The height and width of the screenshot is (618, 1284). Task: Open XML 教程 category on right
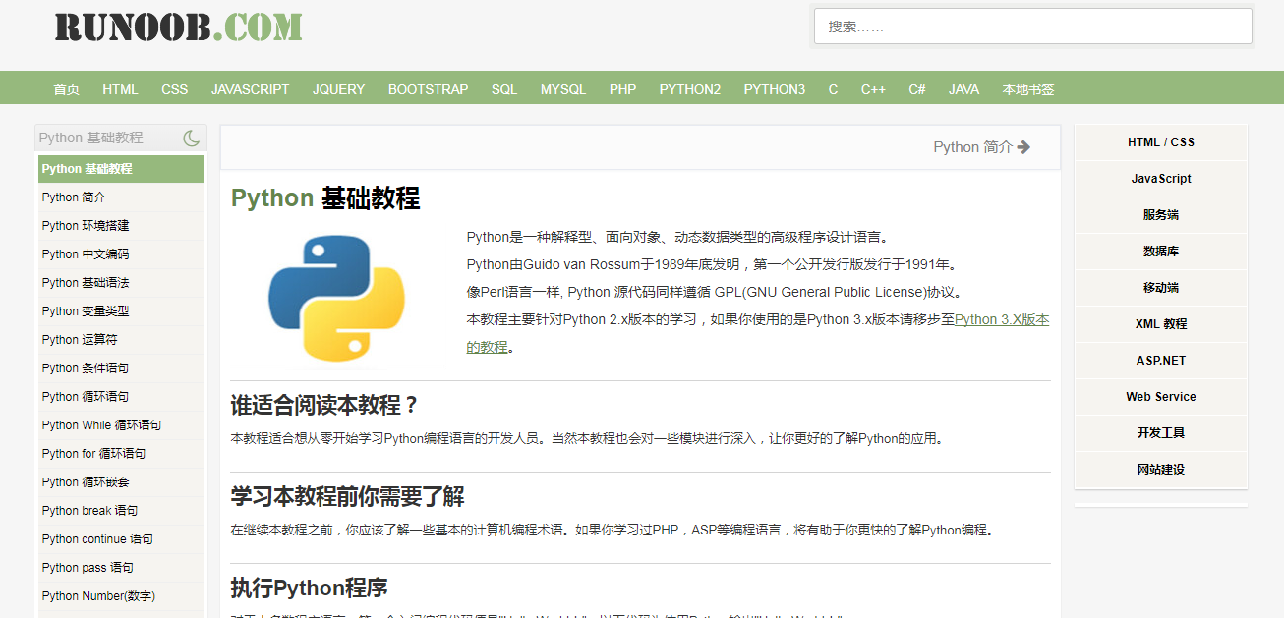pos(1161,324)
